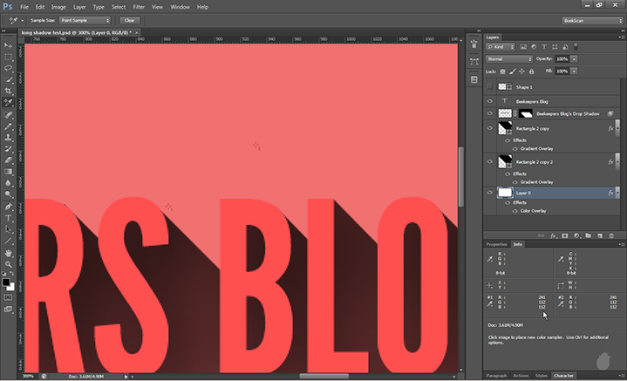This screenshot has width=627, height=381.
Task: Open the Filter menu
Action: coord(139,6)
